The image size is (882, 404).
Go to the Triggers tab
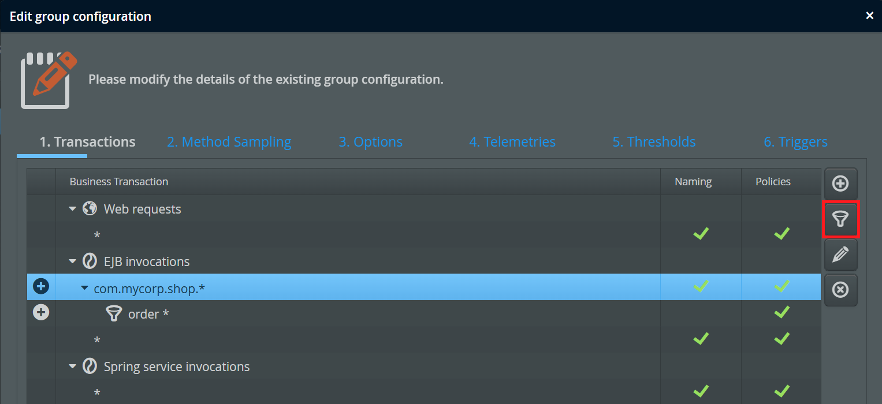coord(795,142)
